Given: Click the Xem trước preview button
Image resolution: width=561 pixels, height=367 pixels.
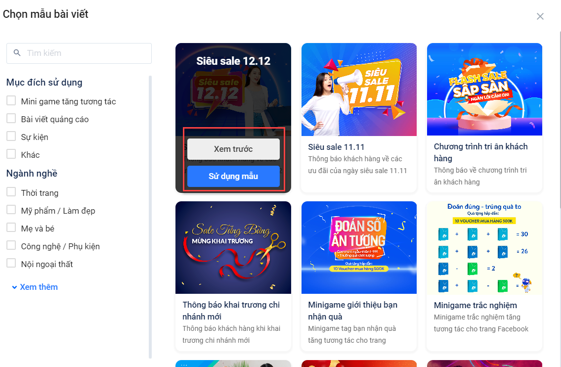Looking at the screenshot, I should point(233,149).
